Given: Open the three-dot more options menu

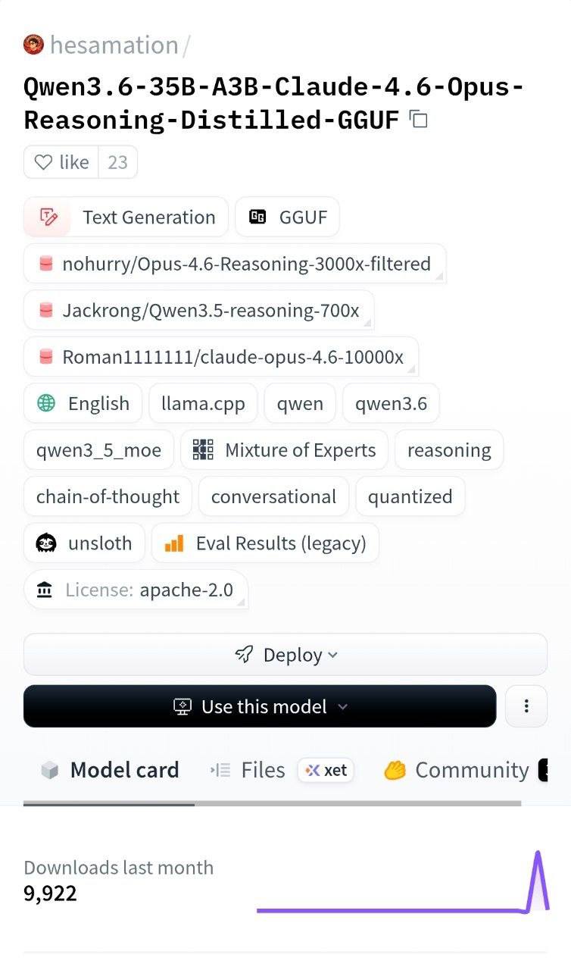Looking at the screenshot, I should pyautogui.click(x=526, y=706).
